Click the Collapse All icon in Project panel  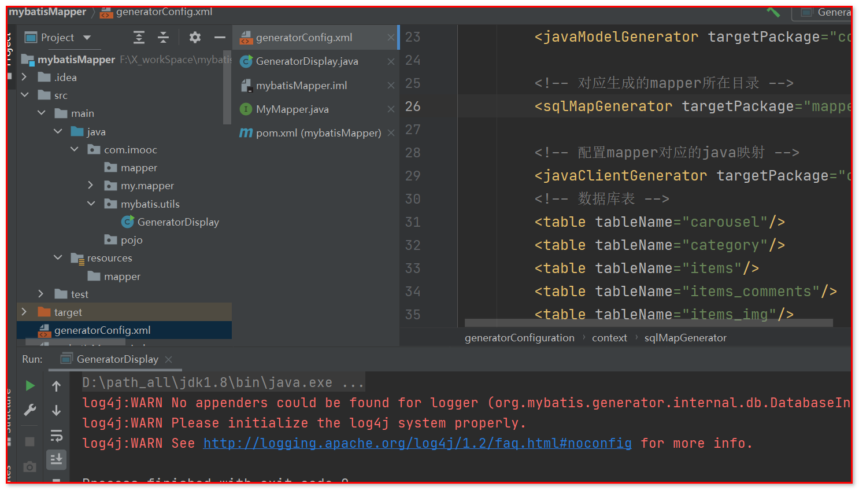[164, 38]
